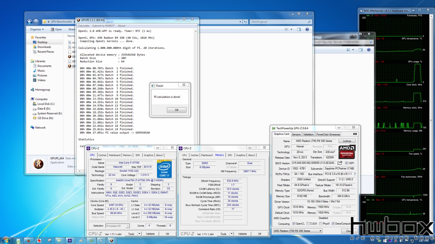Click the BIOS save/export arrow icon
This screenshot has height=244, width=435.
(x=340, y=163)
